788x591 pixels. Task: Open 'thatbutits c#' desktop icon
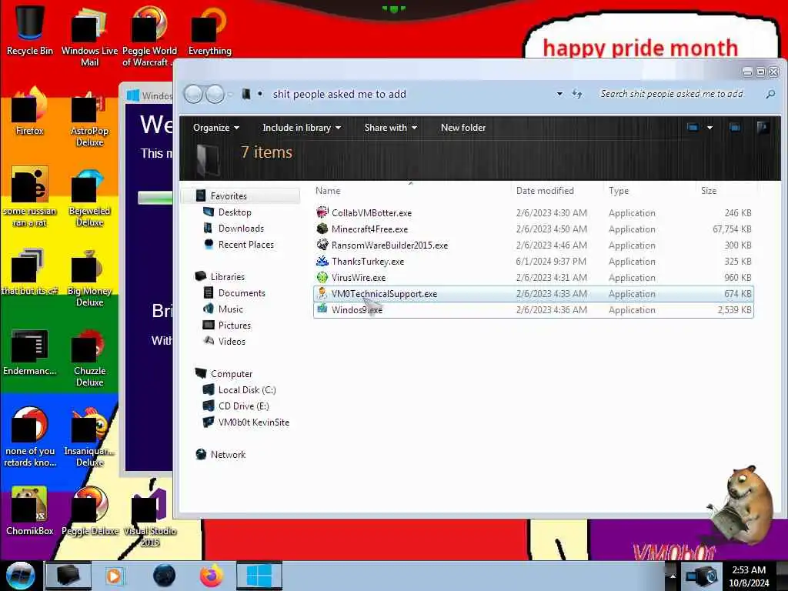29,270
